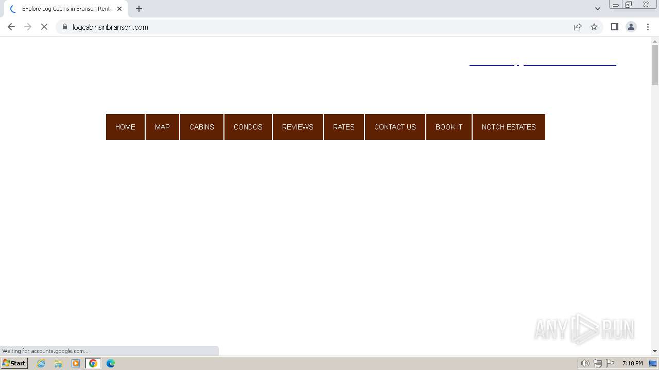Open a new browser tab

click(x=139, y=9)
